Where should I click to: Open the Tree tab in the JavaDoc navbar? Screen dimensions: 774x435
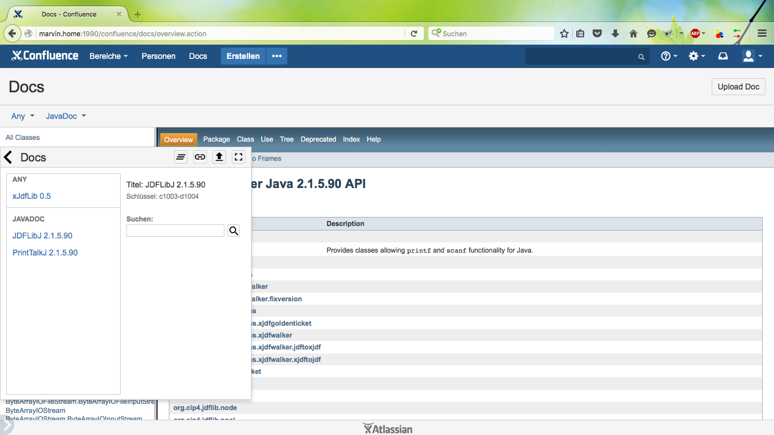(287, 139)
